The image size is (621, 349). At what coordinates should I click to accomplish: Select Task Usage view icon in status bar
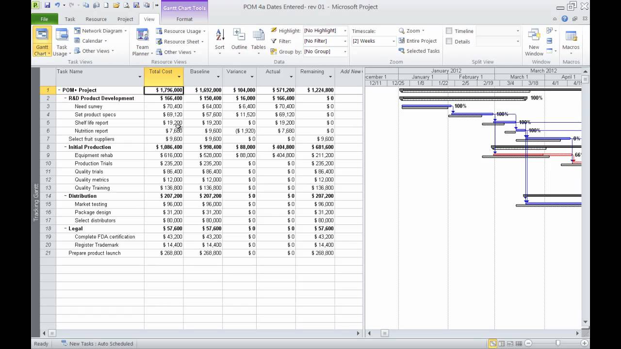[502, 344]
